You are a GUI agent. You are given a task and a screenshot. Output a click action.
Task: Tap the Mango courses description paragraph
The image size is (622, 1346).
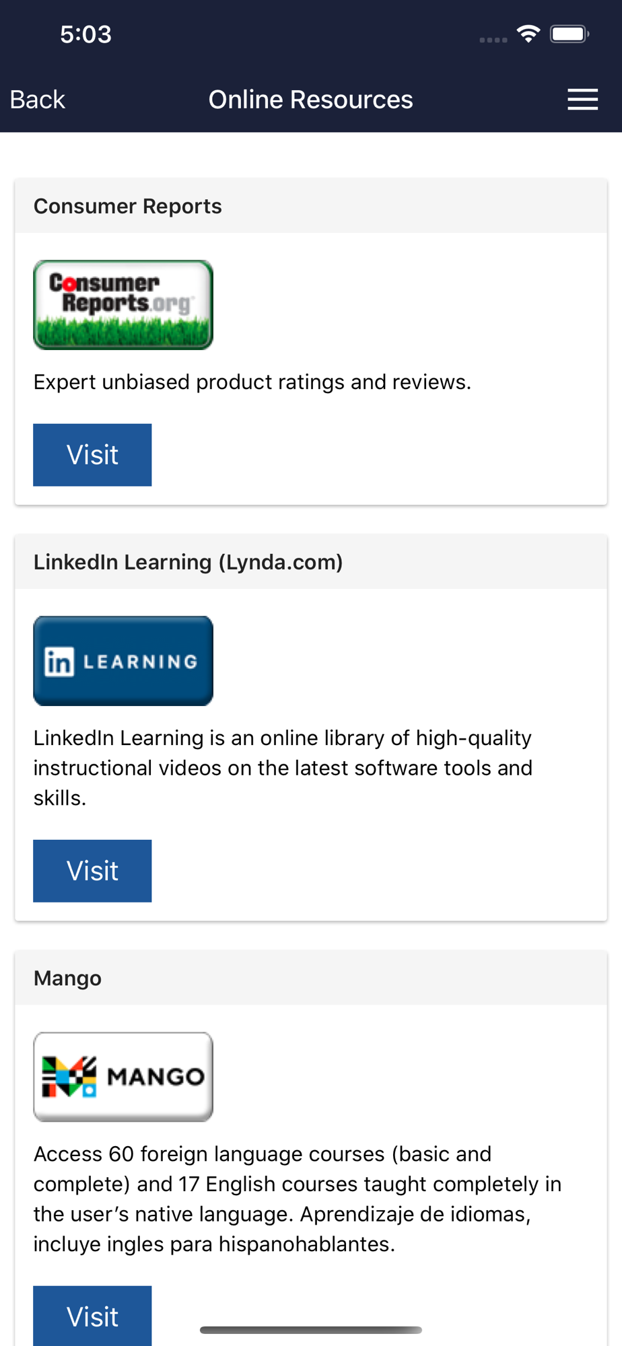[298, 1199]
